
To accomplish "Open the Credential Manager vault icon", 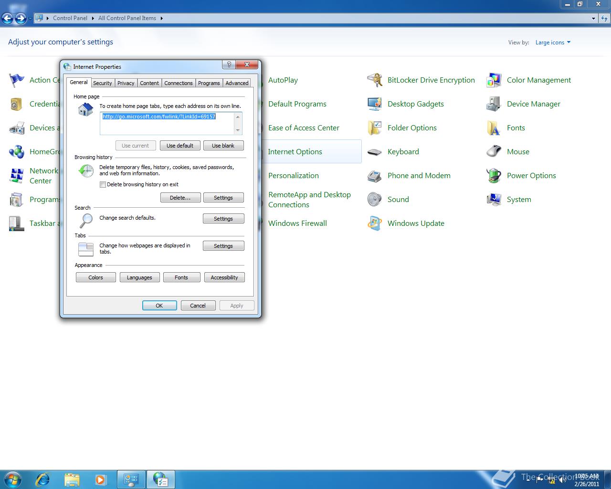I will (17, 104).
